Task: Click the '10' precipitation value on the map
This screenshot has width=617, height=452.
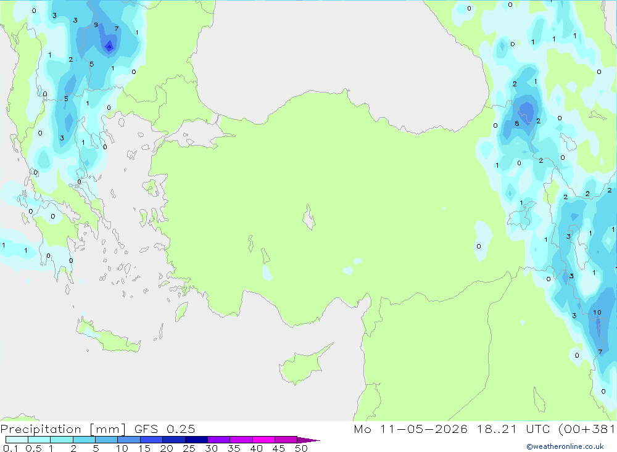Action: pos(597,313)
